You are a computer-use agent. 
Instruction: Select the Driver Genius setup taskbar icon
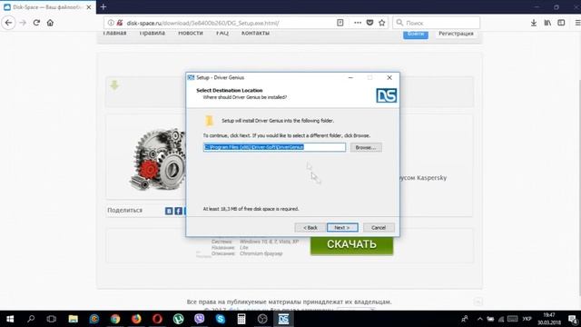coord(283,319)
